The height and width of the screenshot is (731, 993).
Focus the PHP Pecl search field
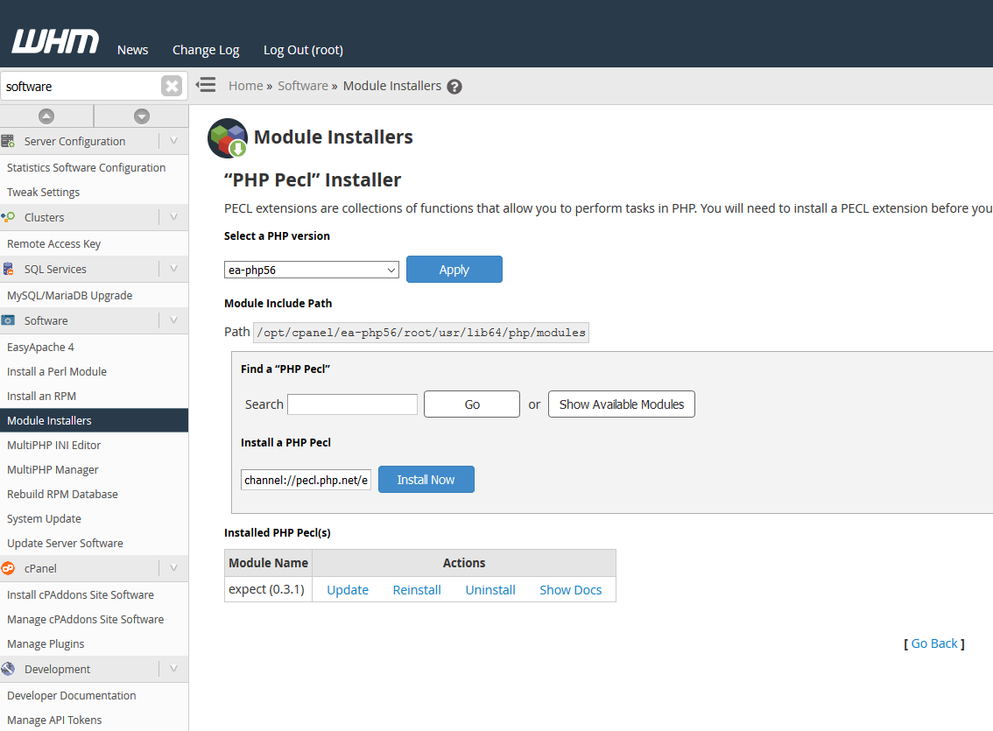pos(352,404)
